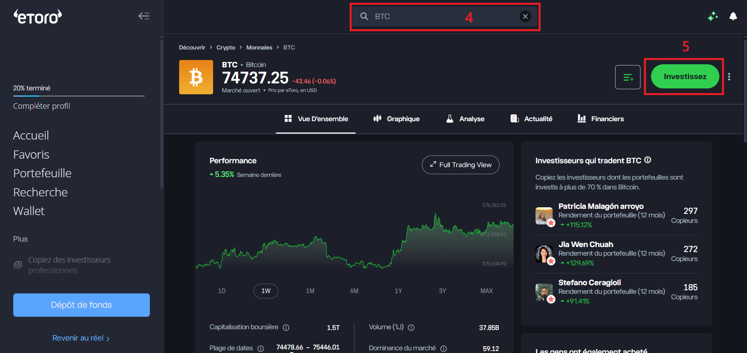Click the Graphique candlestick icon
Viewport: 747px width, 353px height.
pos(377,118)
